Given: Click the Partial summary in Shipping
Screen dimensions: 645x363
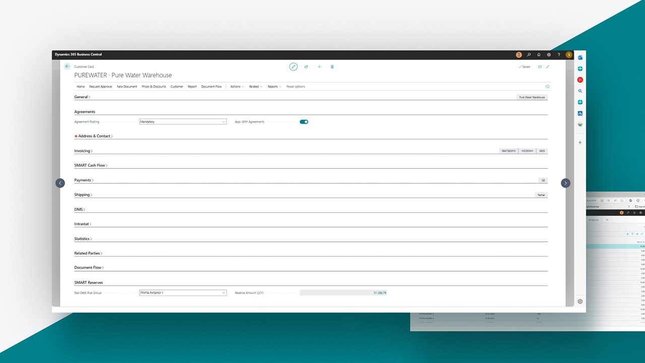Looking at the screenshot, I should (541, 195).
